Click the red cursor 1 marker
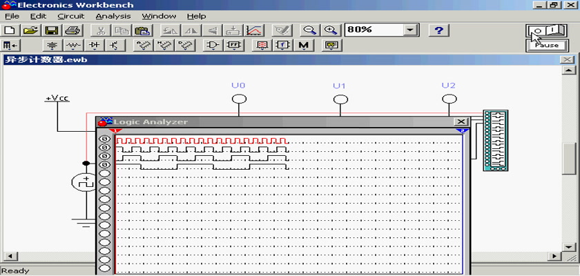Viewport: 580px width, 276px height. (115, 130)
